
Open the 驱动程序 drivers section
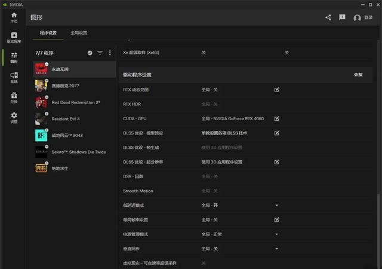click(14, 38)
